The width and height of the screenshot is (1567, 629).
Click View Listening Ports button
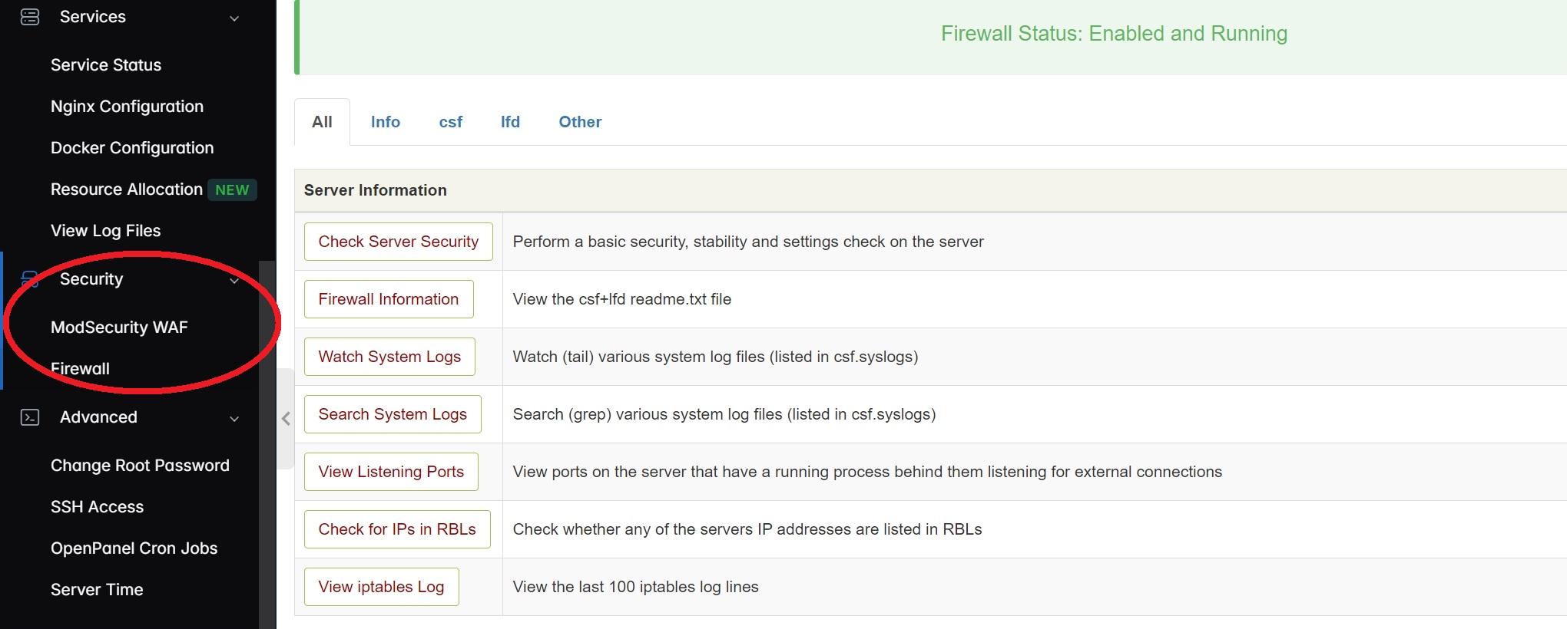[391, 472]
